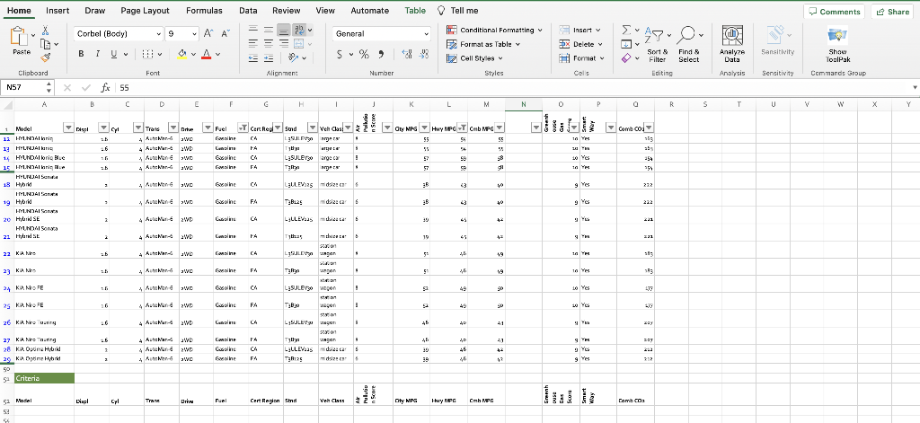Open the General number format dropdown
Viewport: 920px width, 423px height.
click(x=426, y=34)
